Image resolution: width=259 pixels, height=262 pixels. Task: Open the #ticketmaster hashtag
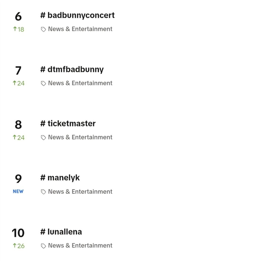point(68,124)
